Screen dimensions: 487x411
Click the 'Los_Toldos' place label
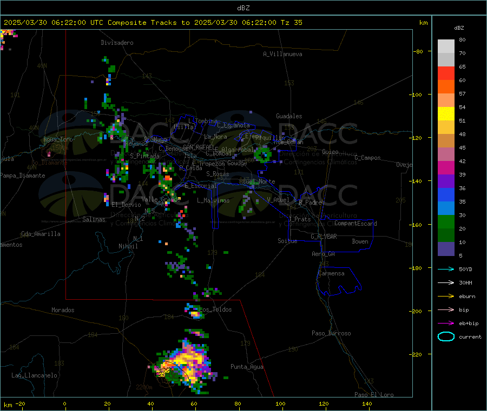(x=215, y=309)
